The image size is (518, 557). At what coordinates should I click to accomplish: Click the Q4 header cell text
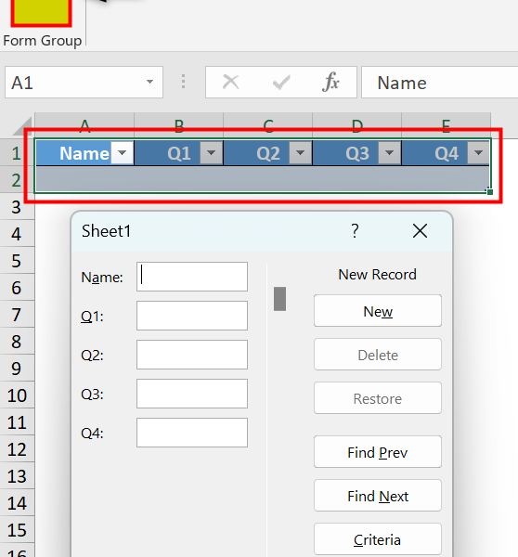[x=447, y=154]
